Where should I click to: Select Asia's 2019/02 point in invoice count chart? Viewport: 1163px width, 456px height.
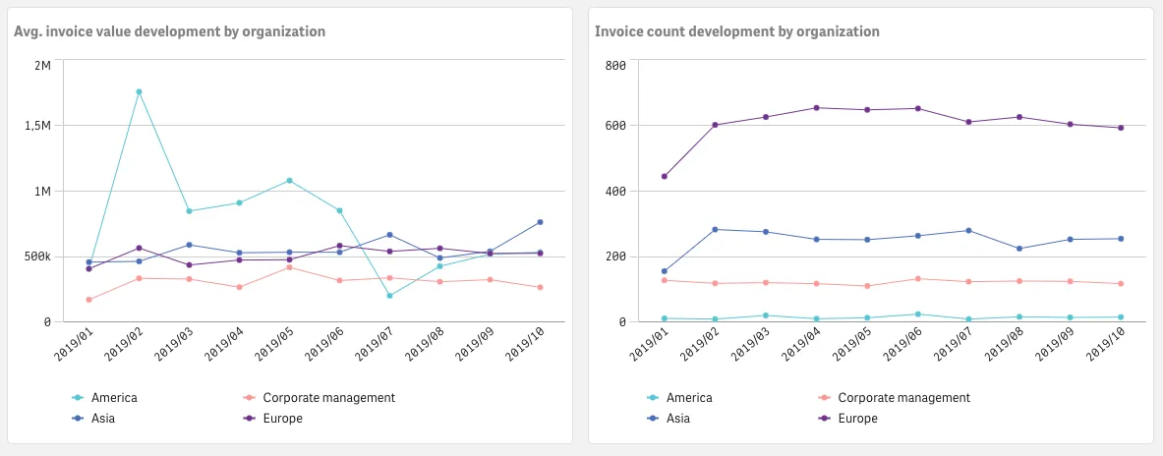[x=715, y=230]
